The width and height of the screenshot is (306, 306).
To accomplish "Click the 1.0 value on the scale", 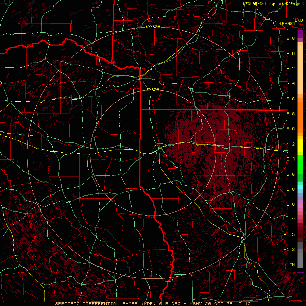I will (x=291, y=204).
